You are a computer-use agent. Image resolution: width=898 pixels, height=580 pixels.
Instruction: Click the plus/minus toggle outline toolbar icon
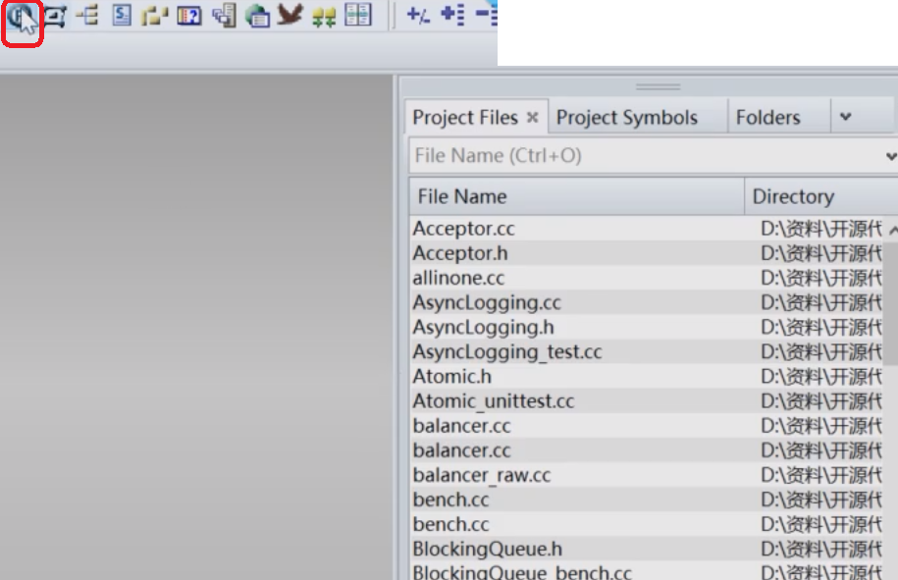[x=418, y=16]
